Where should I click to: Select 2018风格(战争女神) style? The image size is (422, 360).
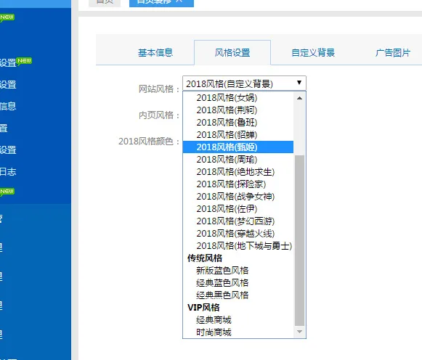click(x=238, y=197)
